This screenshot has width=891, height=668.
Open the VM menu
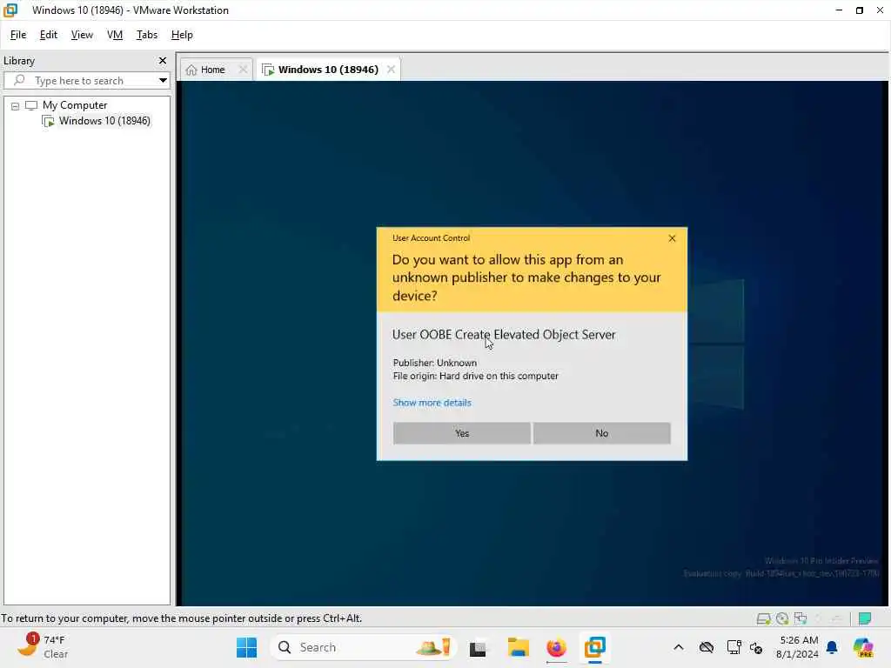point(115,35)
